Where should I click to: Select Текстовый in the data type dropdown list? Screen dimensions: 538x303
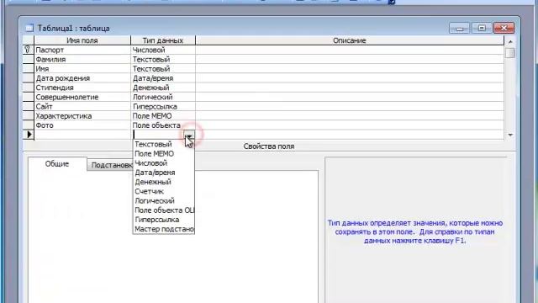click(x=164, y=144)
